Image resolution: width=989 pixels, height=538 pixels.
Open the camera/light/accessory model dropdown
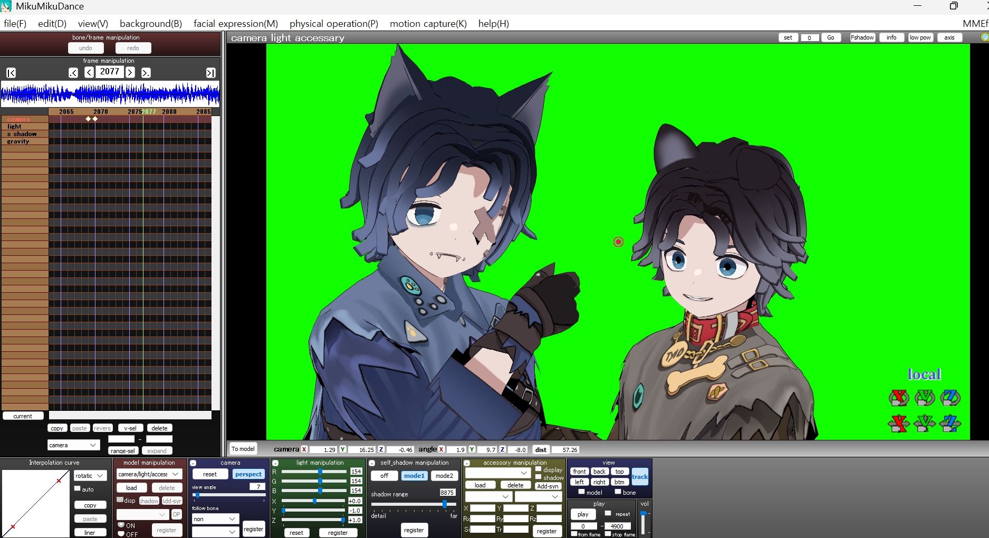tap(149, 474)
